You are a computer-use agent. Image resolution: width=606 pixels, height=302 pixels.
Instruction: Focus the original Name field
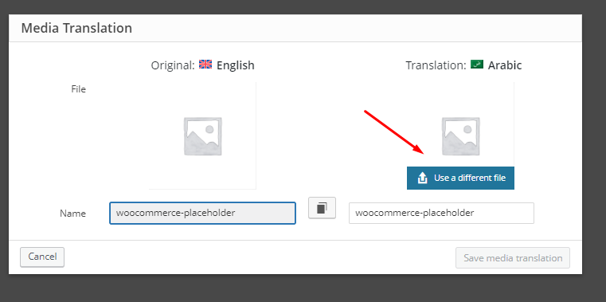pos(202,213)
